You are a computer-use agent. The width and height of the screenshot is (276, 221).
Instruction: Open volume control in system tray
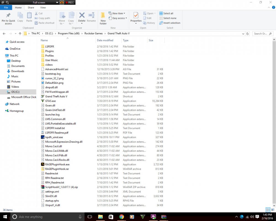[x=252, y=217]
